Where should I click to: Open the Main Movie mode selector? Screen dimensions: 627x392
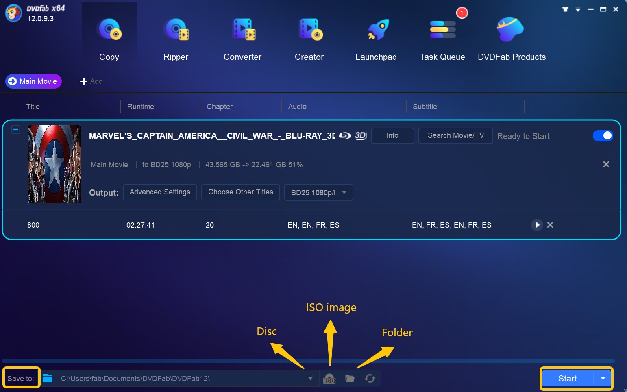point(33,81)
